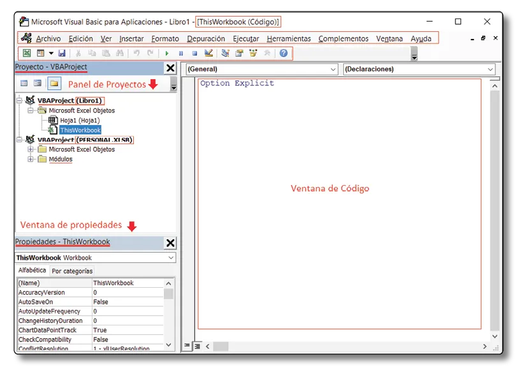Image resolution: width=528 pixels, height=372 pixels.
Task: Click the AutoSaveOn property value field
Action: point(128,302)
